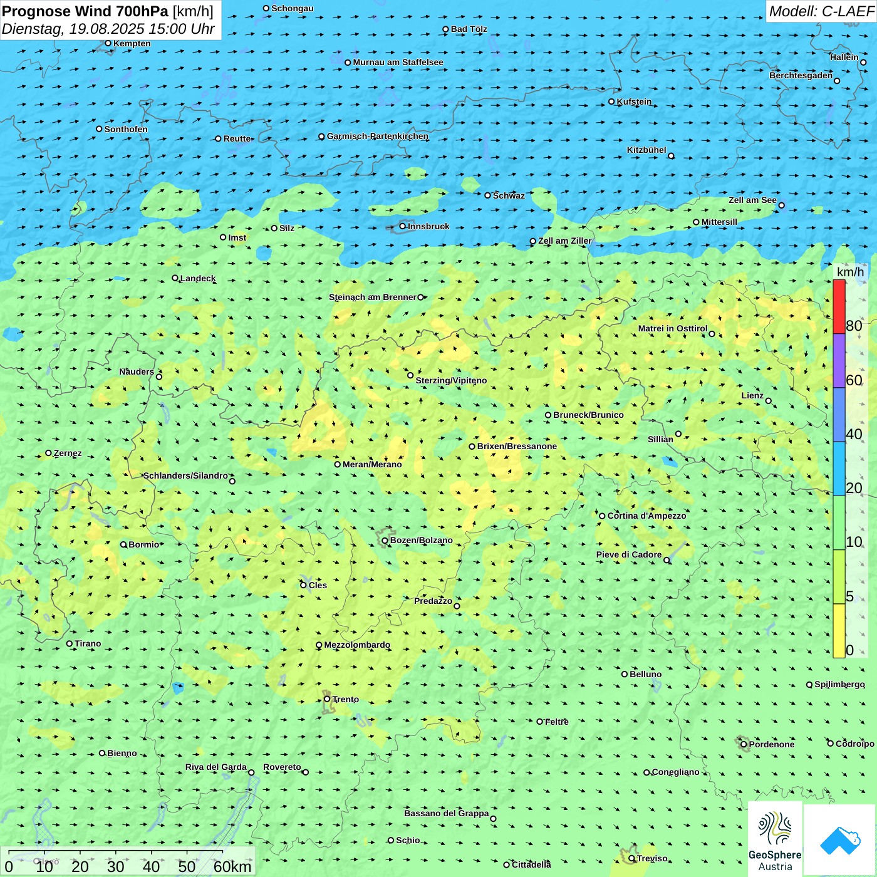Click the 'Garmisch-Partenkirchen' label
This screenshot has width=877, height=877.
378,136
